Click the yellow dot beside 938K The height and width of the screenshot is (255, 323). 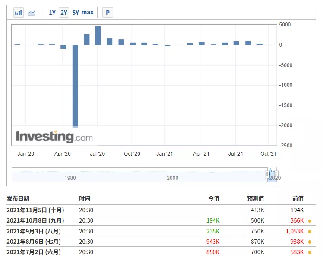pyautogui.click(x=310, y=242)
